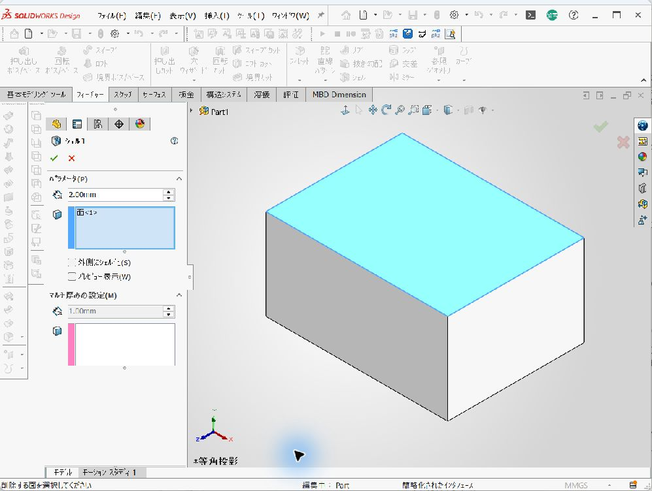Open the Linear Pattern dropdown arrow
652x491 pixels.
click(x=325, y=80)
